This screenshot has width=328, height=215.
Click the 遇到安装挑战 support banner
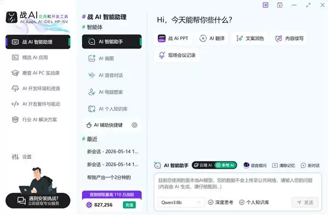(x=38, y=201)
